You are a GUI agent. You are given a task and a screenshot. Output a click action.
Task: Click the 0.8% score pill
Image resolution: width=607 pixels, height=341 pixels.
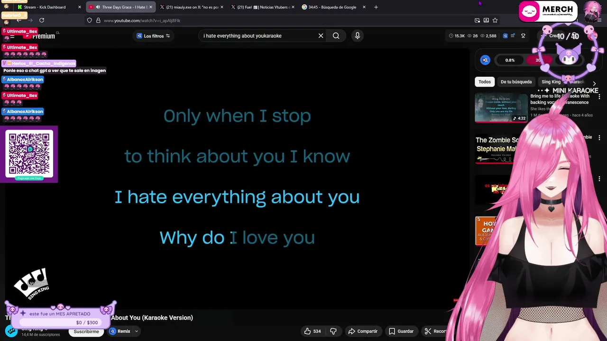[510, 60]
